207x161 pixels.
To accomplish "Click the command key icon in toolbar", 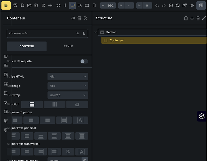I will [x=43, y=5].
